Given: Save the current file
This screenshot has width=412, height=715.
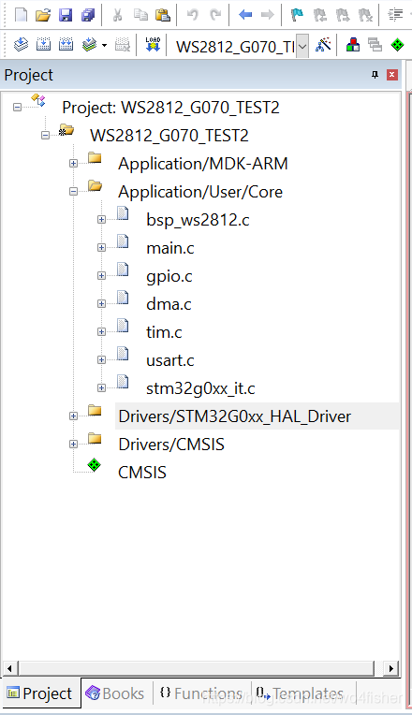Looking at the screenshot, I should 66,15.
